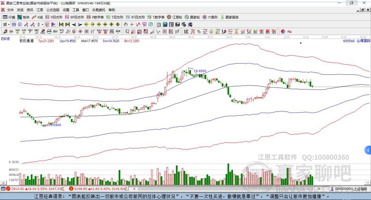The image size is (371, 200).
Task: Open the 浏览 menu
Action: coord(20,10)
